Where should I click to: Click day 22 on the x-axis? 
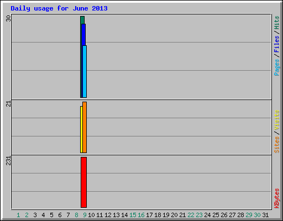tap(191, 215)
